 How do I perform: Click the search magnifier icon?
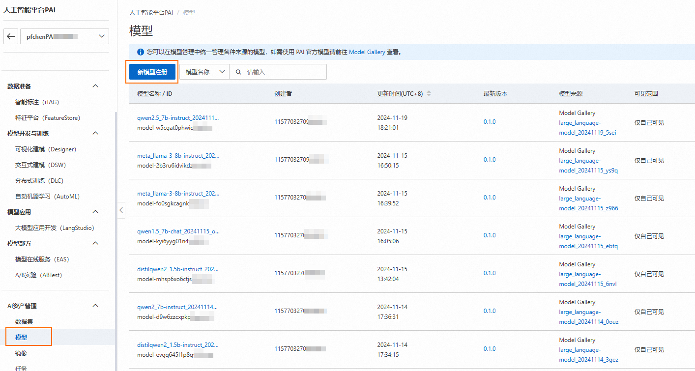(238, 72)
